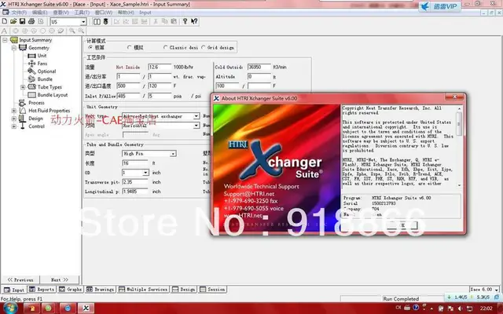Click the zoom in magnifier icon
The width and height of the screenshot is (503, 314).
tap(72, 31)
